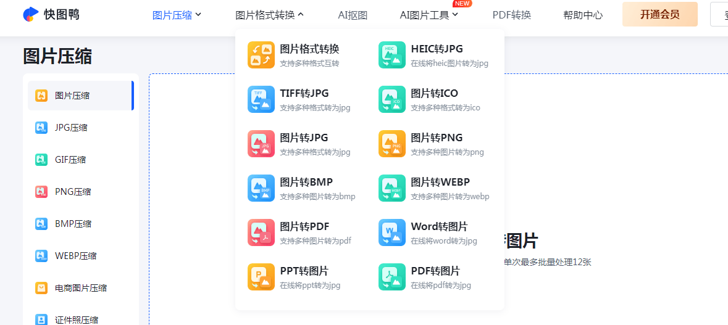The width and height of the screenshot is (728, 325).
Task: Click the TIFF转JPG blue icon
Action: point(261,99)
